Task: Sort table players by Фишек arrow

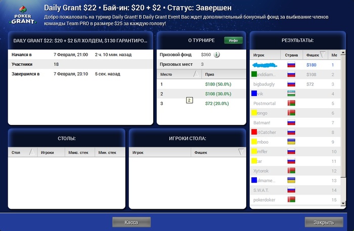Action: 241,152
